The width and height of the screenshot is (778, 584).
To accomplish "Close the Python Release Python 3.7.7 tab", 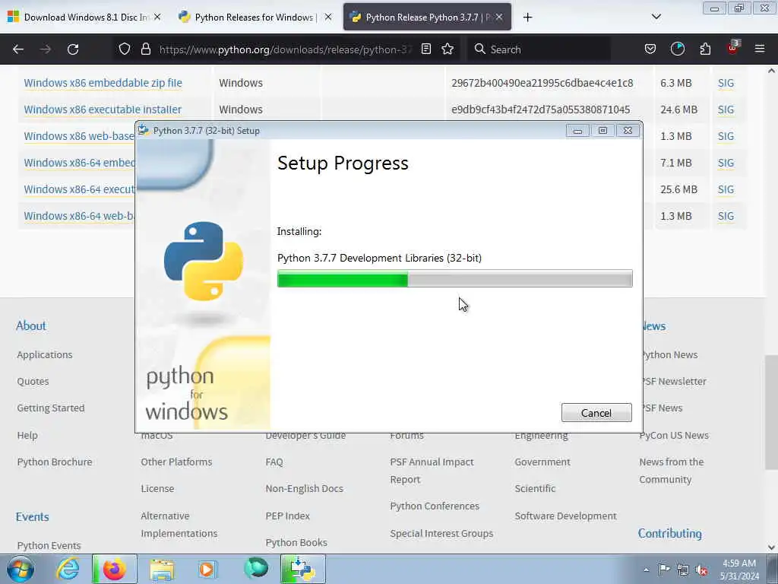I will (499, 17).
